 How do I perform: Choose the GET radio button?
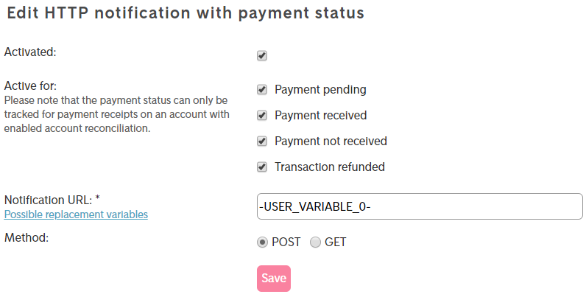point(315,242)
